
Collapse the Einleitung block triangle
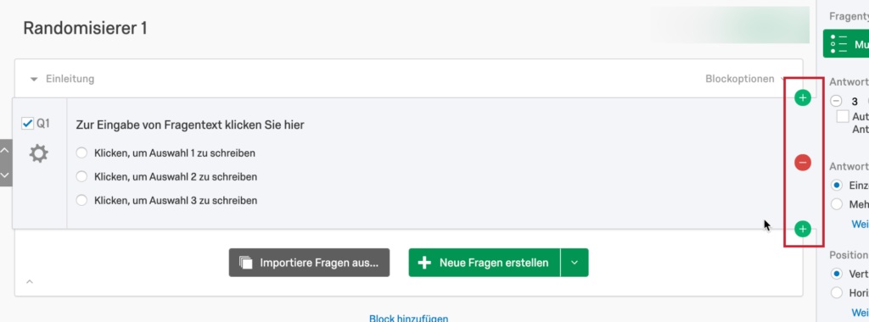point(34,80)
